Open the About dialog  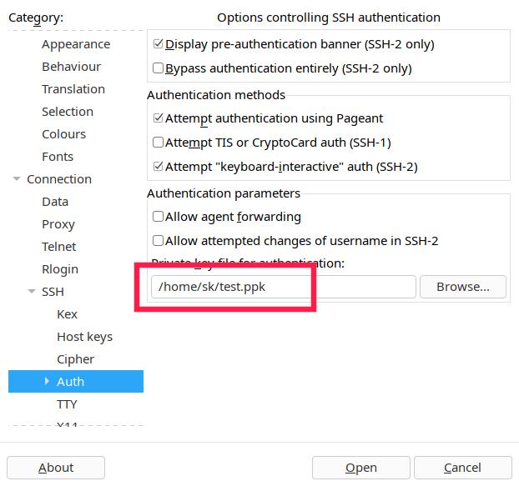[x=56, y=468]
